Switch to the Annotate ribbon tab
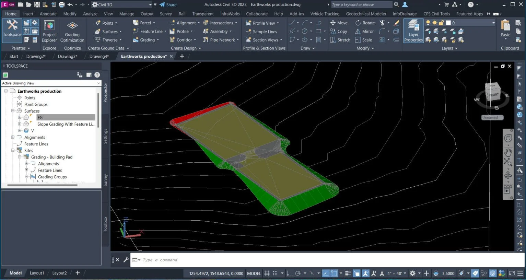The image size is (526, 280). (x=48, y=14)
